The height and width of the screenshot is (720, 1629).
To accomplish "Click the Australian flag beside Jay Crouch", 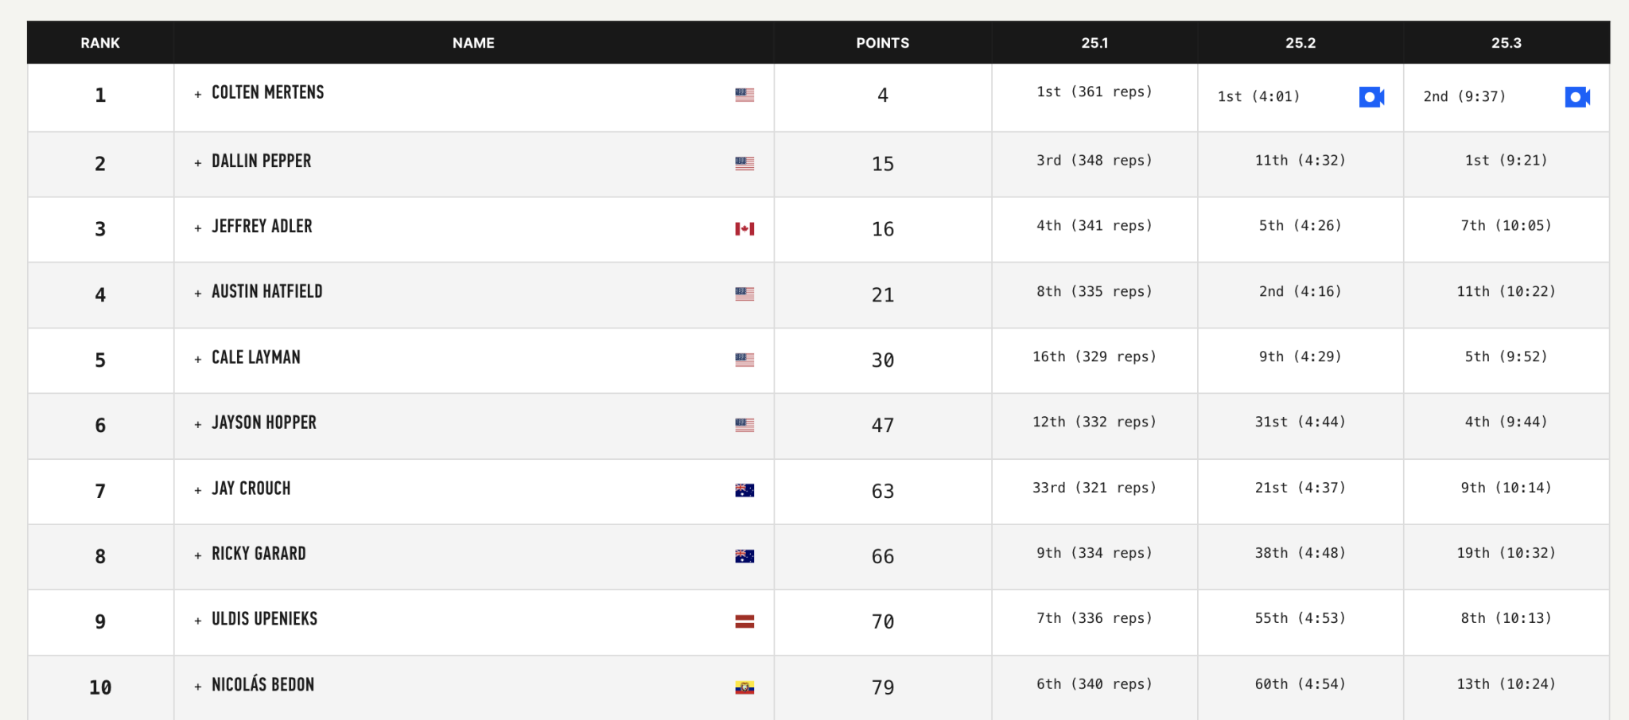I will (741, 489).
